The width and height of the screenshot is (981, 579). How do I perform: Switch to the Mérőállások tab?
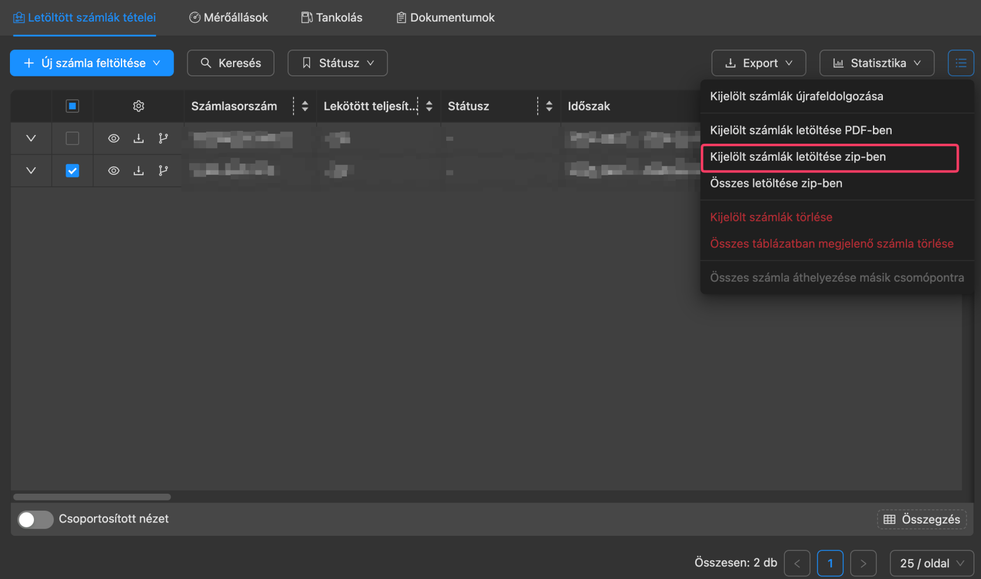point(228,18)
